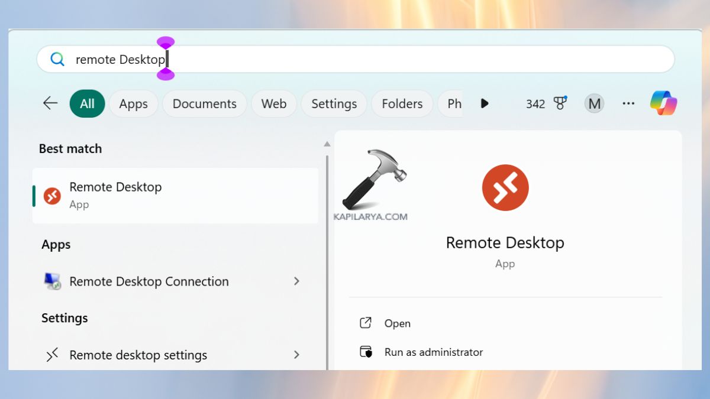Screen dimensions: 710x399
Task: Click the magnifying glass search icon
Action: pos(57,59)
